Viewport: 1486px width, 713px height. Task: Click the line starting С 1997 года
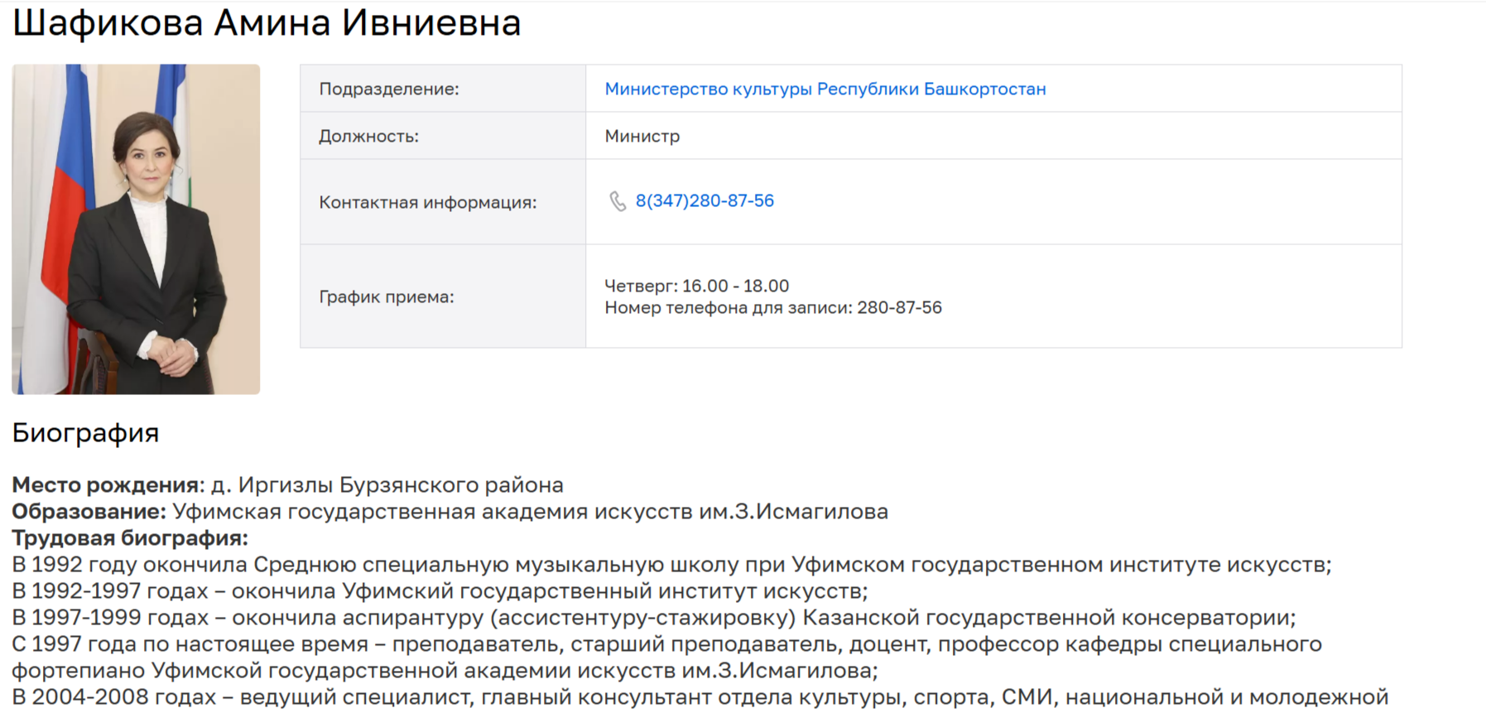(666, 657)
